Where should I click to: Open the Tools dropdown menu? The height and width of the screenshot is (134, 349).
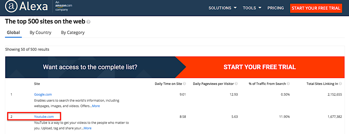click(x=252, y=8)
